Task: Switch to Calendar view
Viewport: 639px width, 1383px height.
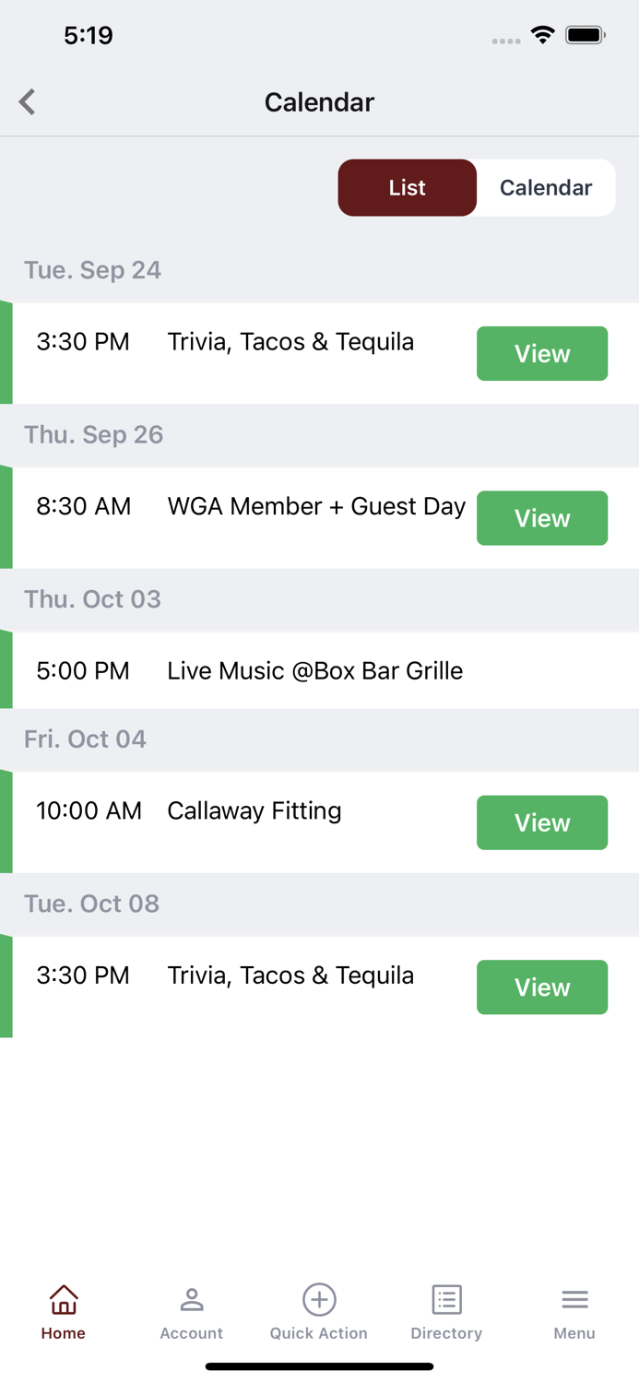Action: pyautogui.click(x=546, y=187)
